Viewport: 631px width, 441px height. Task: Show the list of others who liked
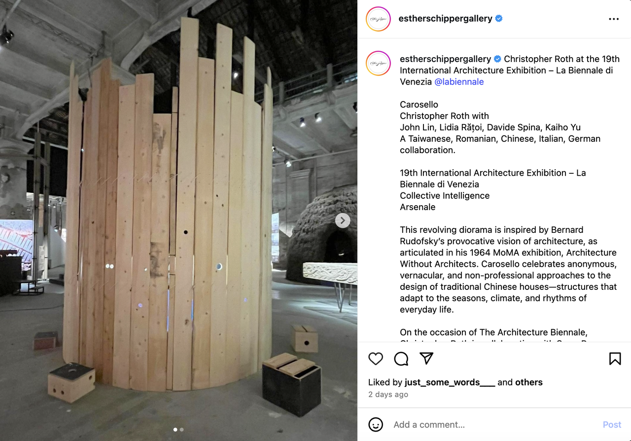529,382
